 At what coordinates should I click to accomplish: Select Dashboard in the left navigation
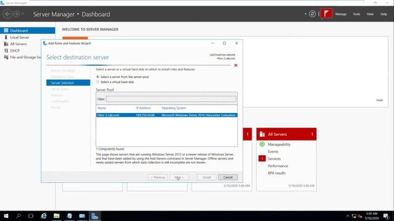coord(28,31)
